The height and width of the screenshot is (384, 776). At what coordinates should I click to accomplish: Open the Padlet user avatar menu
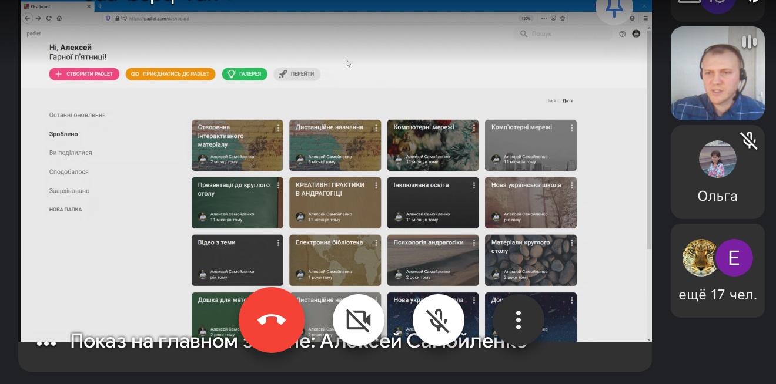[x=636, y=34]
